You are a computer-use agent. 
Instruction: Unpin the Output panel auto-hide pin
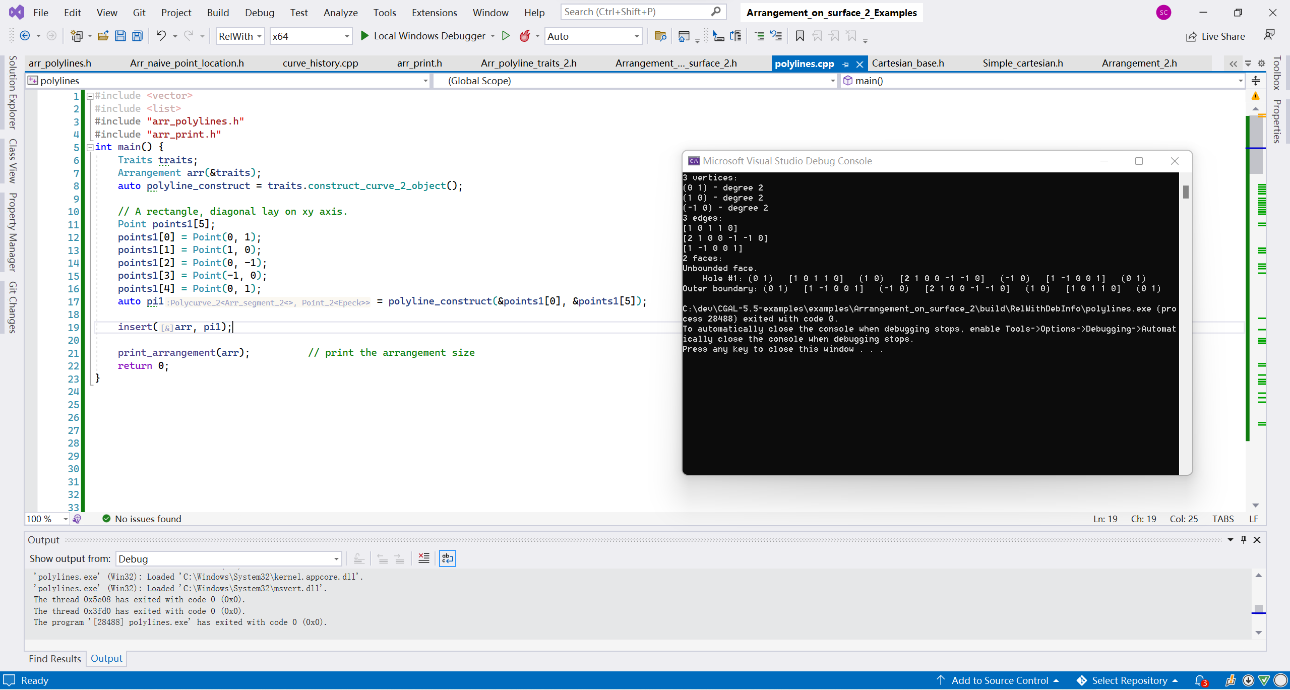[x=1243, y=539]
